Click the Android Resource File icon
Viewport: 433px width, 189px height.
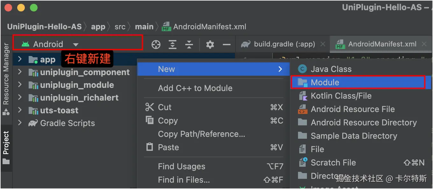[x=302, y=109]
